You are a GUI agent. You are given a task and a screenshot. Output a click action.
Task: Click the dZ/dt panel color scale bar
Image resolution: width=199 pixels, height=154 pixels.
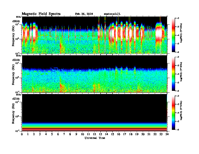(173, 113)
